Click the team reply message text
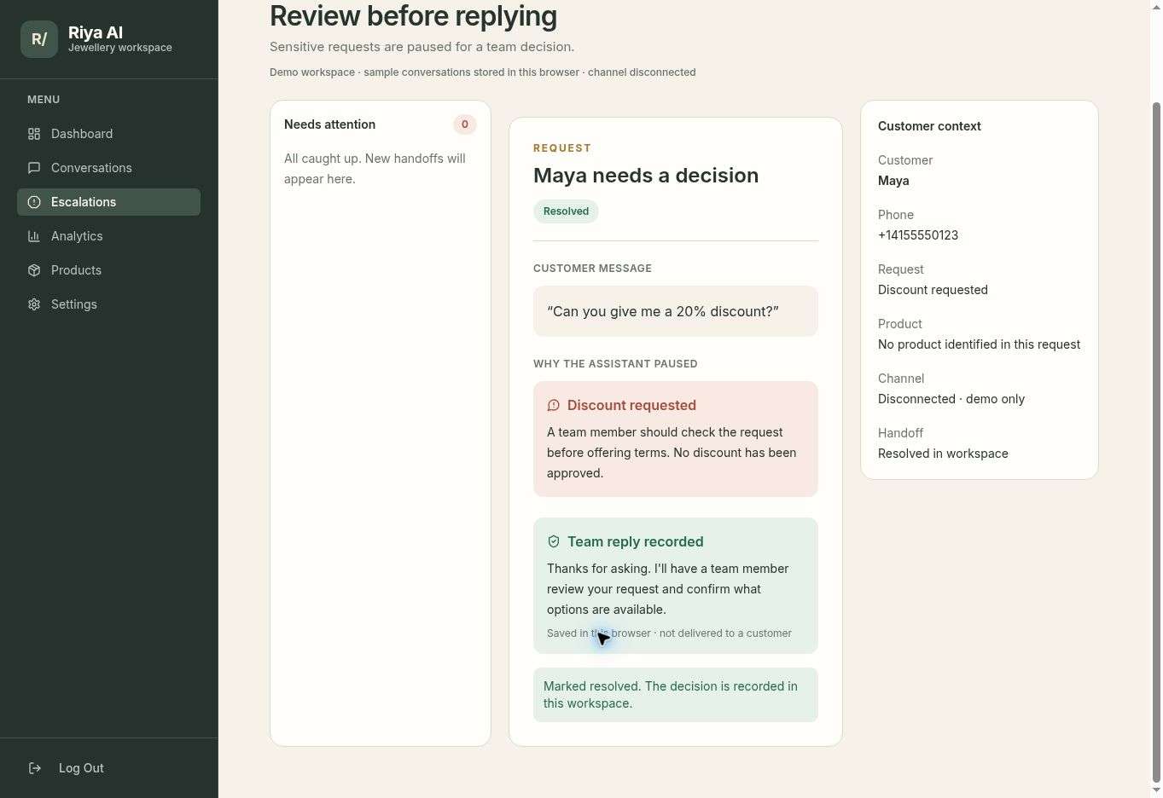 click(x=668, y=589)
